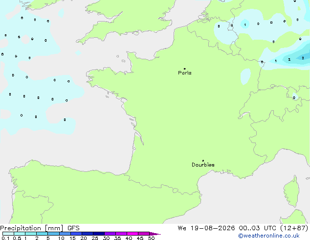This screenshot has height=240, width=310.
Task: Pick the legend swatch between 35 and 40
Action: 121,234
